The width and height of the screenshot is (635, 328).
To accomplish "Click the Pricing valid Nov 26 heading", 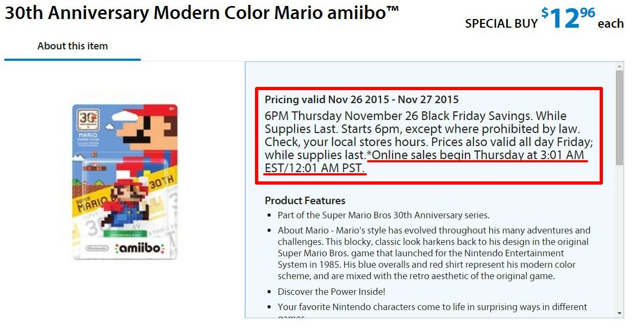I will (x=362, y=99).
